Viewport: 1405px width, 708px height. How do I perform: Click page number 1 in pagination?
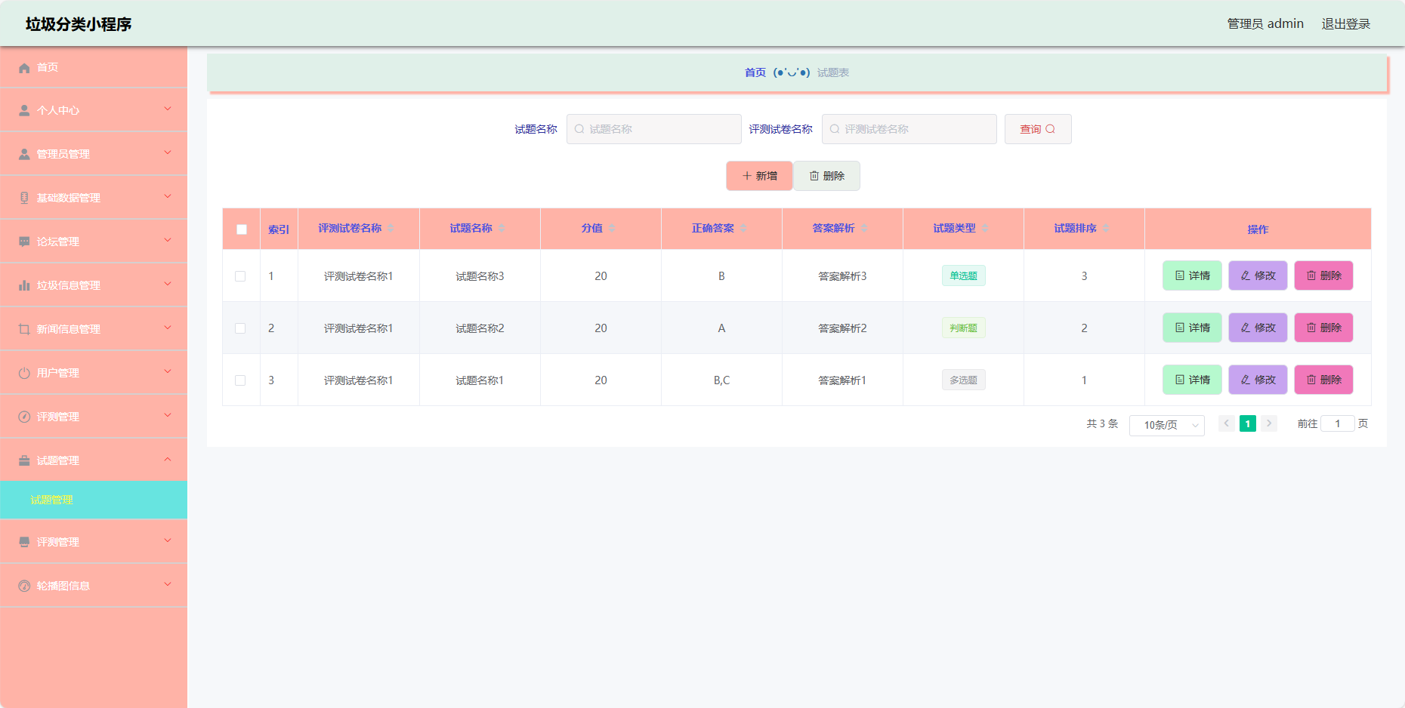[x=1248, y=423]
